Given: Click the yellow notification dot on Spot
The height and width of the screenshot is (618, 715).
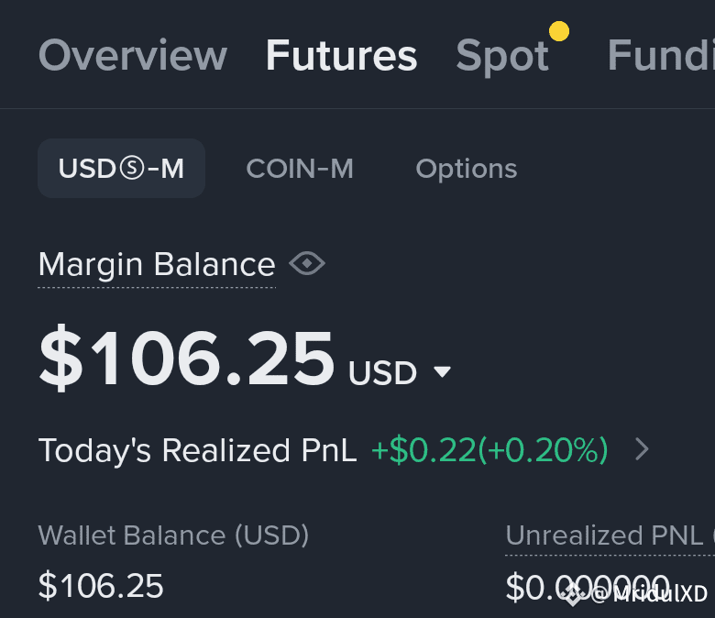Looking at the screenshot, I should (x=559, y=31).
